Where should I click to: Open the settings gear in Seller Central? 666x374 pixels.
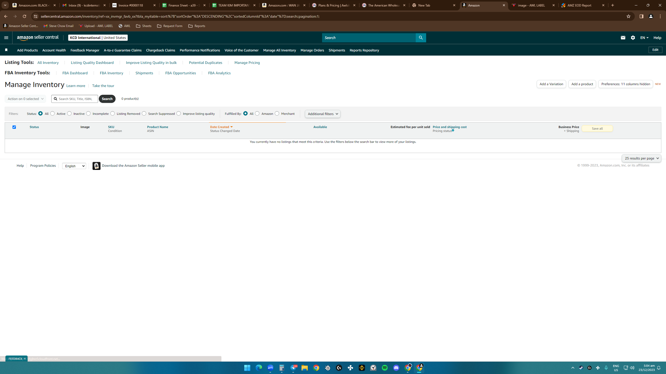(x=633, y=38)
